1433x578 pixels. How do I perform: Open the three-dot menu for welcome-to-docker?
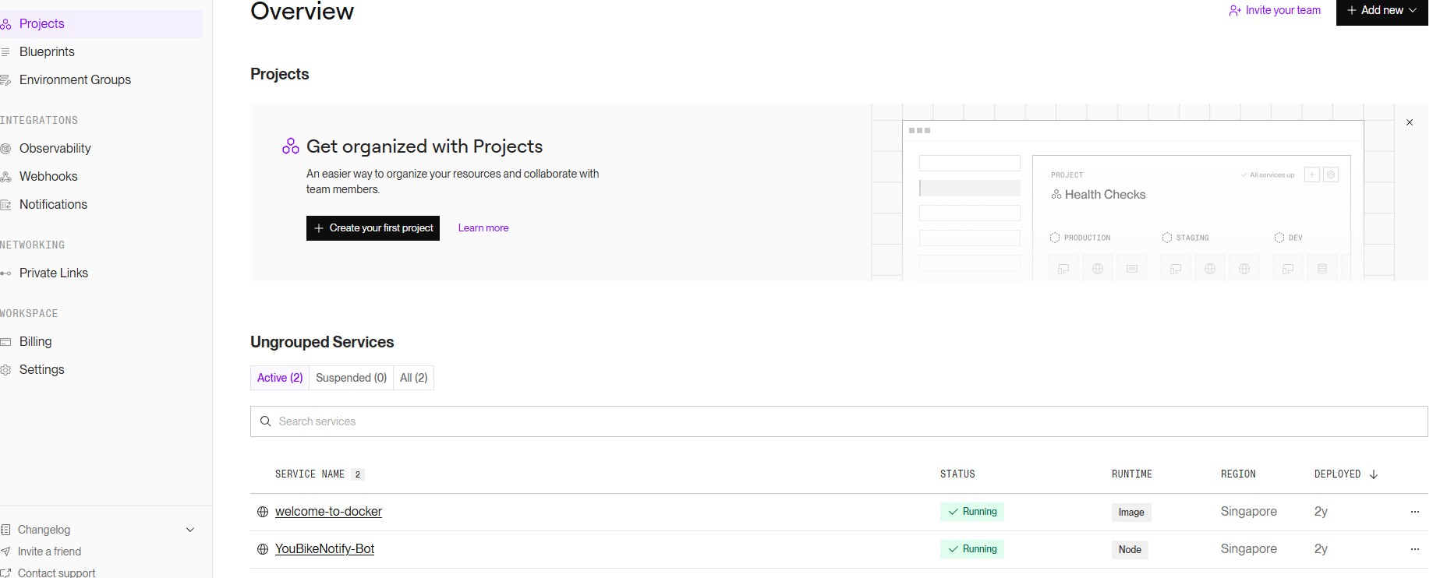click(x=1414, y=512)
